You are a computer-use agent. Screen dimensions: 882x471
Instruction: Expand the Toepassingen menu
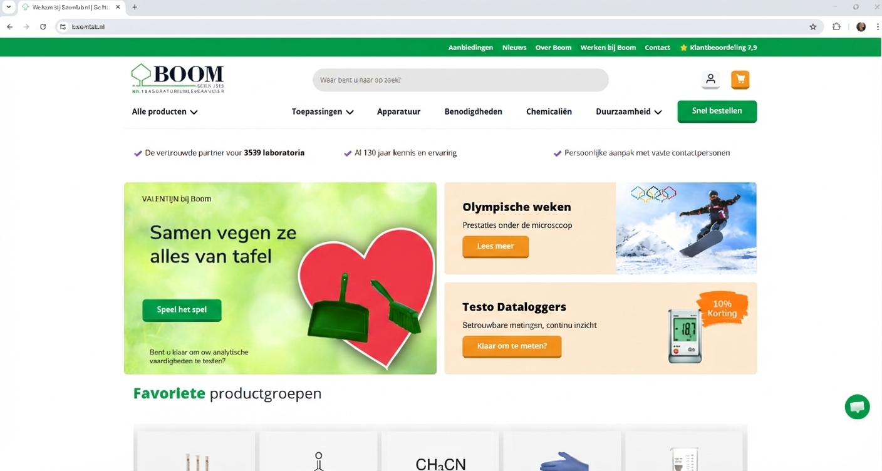323,112
